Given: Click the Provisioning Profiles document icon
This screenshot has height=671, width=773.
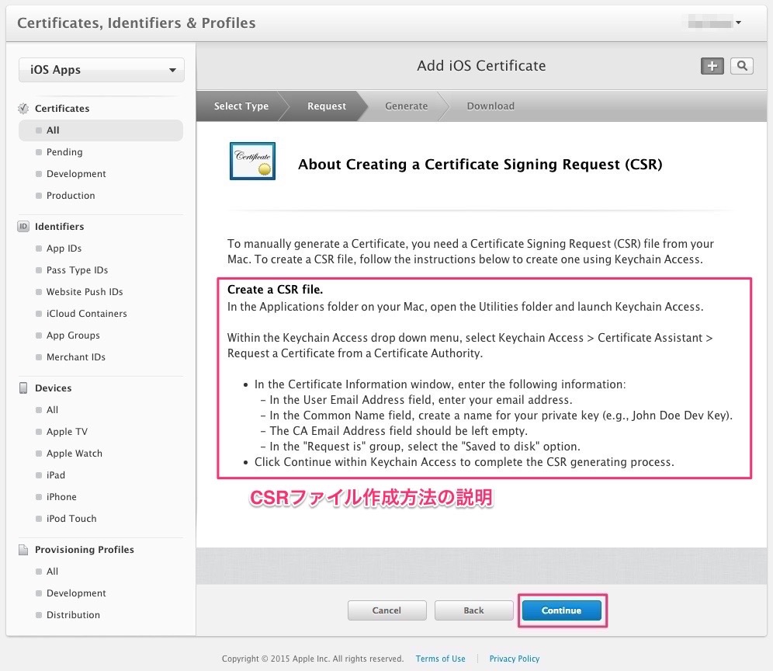Looking at the screenshot, I should click(x=23, y=550).
